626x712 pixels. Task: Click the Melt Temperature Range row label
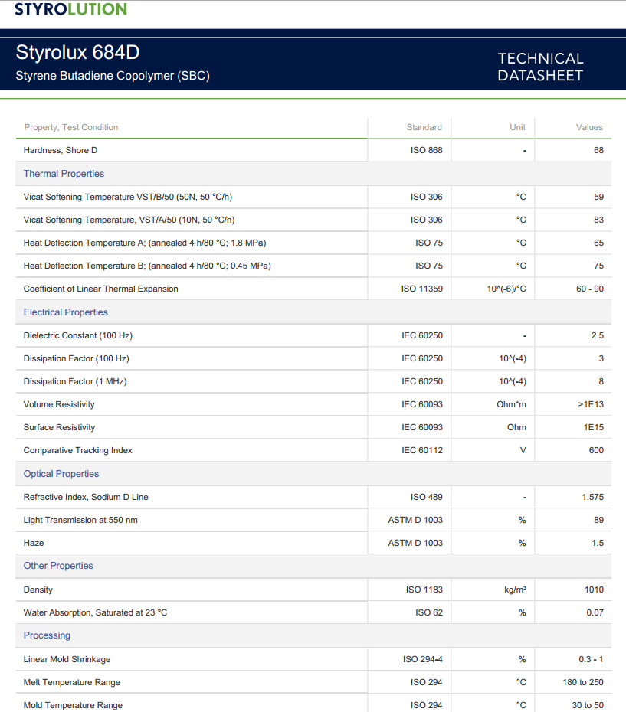[72, 682]
